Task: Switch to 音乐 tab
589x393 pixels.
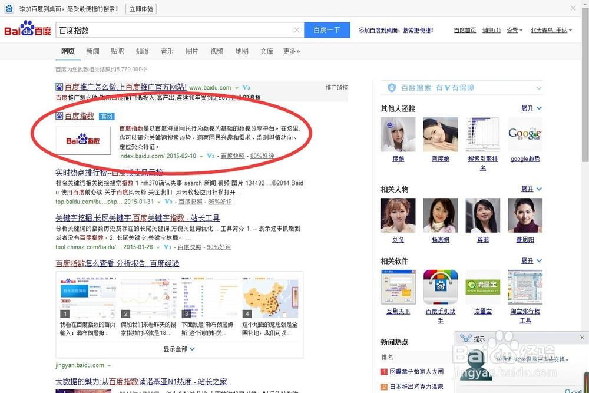Action: click(167, 51)
